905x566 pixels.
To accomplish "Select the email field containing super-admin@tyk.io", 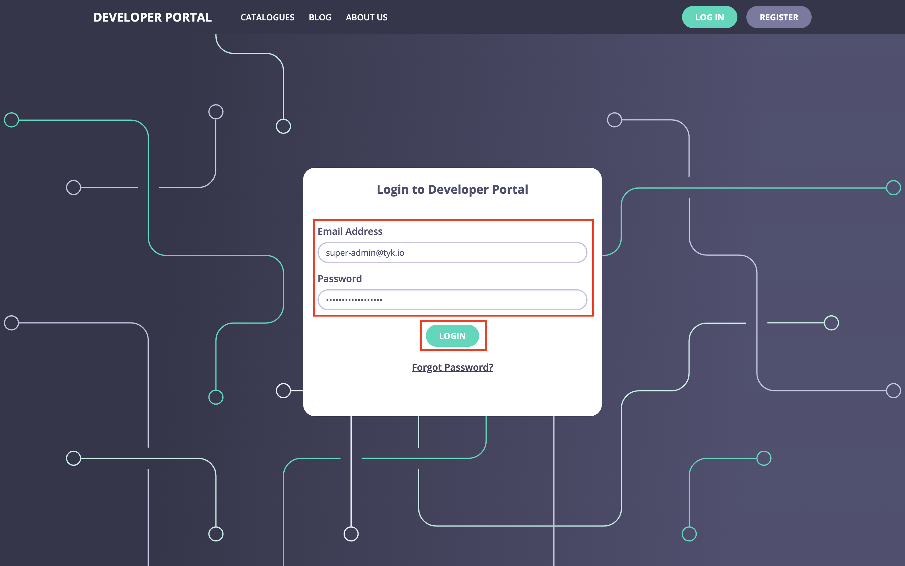I will click(452, 253).
